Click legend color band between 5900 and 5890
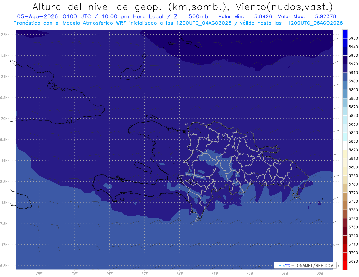Screen dimensions: 359x277 pos(345,85)
